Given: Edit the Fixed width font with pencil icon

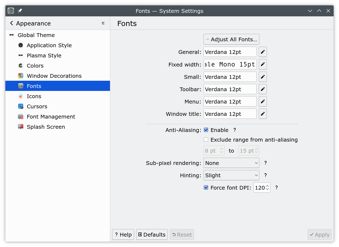Looking at the screenshot, I should (x=263, y=64).
